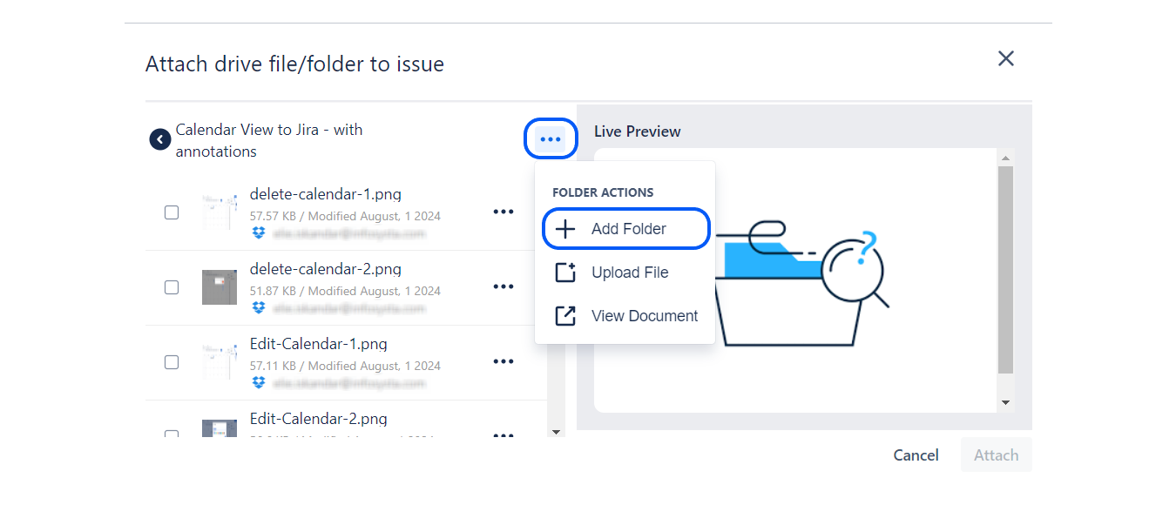
Task: Click the back arrow beside folder name
Action: (x=159, y=139)
